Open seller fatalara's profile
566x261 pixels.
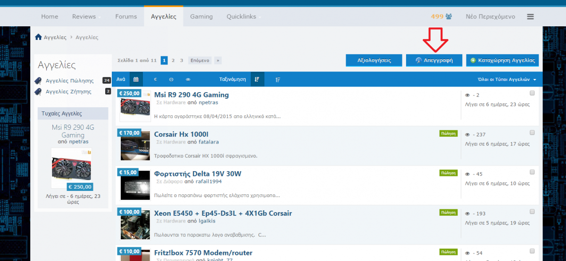[208, 142]
